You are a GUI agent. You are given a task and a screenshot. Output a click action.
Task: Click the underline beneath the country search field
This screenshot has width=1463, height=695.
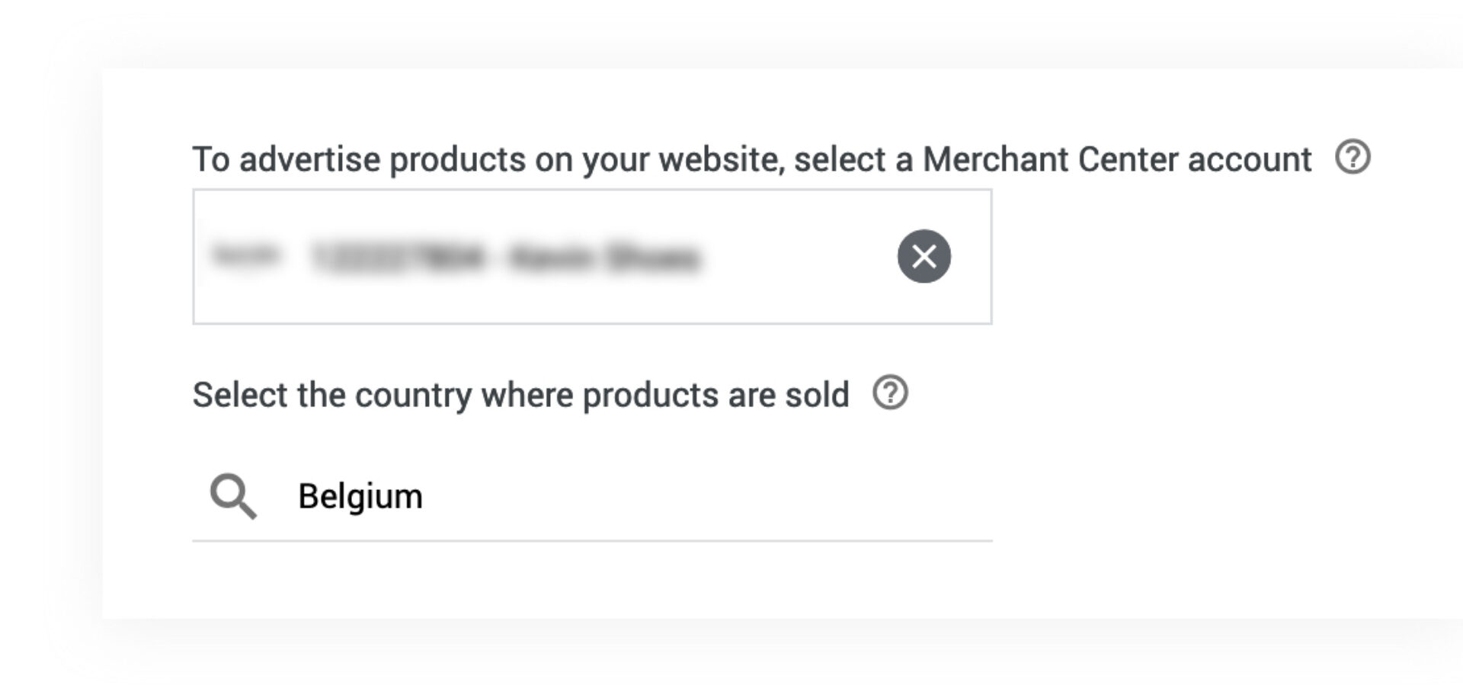[592, 541]
